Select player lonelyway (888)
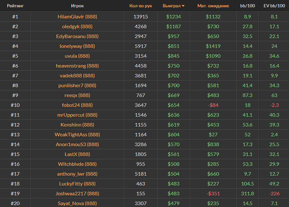 click(x=77, y=46)
